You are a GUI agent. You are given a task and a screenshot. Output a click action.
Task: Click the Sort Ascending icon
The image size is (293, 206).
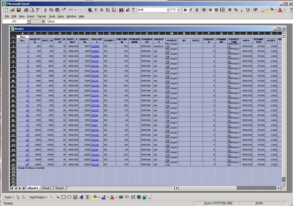(x=107, y=9)
